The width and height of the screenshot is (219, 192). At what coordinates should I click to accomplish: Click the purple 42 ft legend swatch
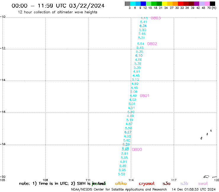197,4
